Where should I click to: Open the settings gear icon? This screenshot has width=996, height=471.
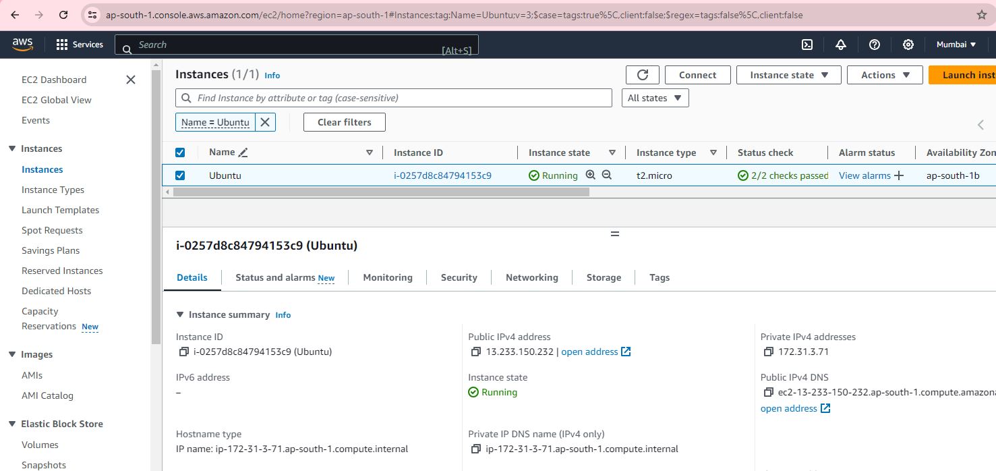908,45
